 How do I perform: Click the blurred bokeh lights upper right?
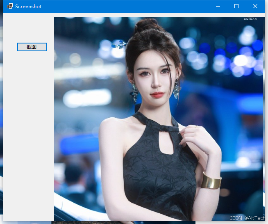pyautogui.click(x=242, y=53)
